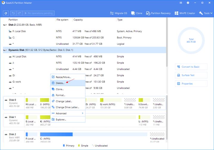The height and width of the screenshot is (150, 214).
Task: Click the Undo arrow icon
Action: tap(13, 13)
